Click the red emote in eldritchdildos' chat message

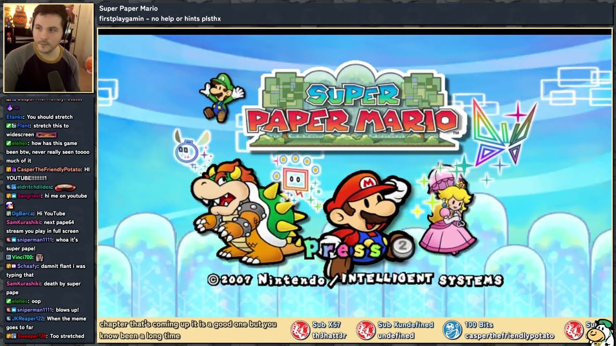(x=65, y=187)
